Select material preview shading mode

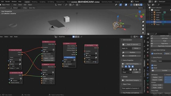click(139, 5)
